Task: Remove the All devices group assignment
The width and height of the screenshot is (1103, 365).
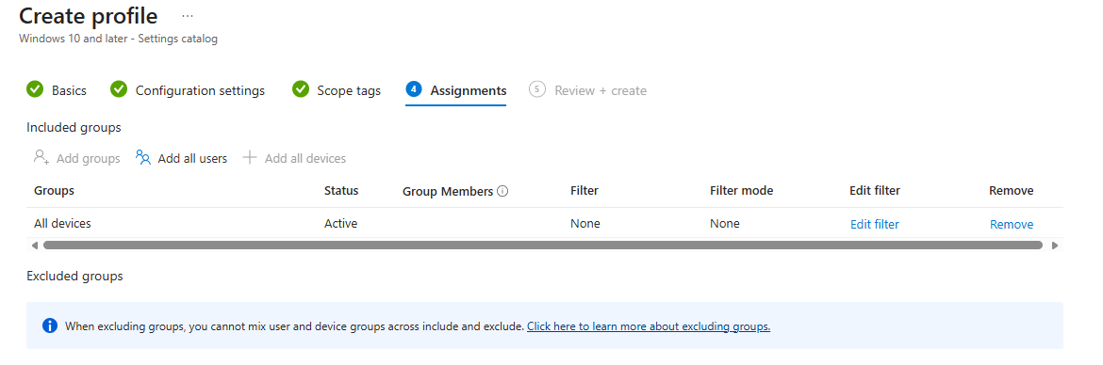Action: (x=1012, y=225)
